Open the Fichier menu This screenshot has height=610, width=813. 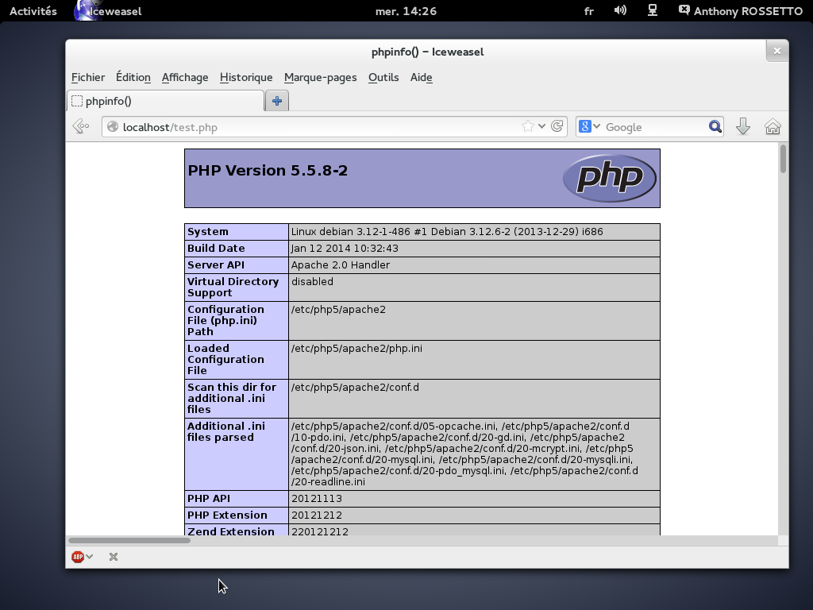click(88, 77)
